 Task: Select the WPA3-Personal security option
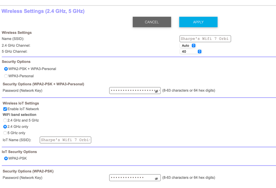click(x=6, y=76)
